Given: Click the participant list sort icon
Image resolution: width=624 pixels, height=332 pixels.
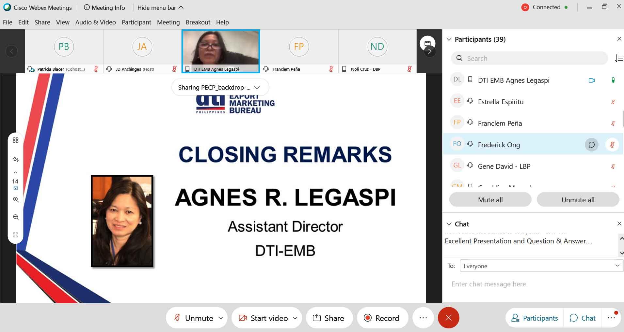Looking at the screenshot, I should [619, 58].
